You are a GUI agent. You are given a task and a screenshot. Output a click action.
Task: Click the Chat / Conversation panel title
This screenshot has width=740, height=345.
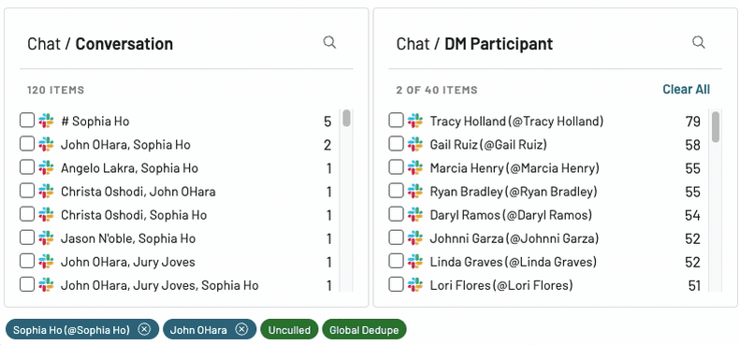click(100, 43)
